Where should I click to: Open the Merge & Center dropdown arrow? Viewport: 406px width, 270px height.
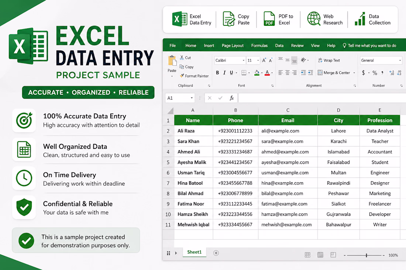point(354,73)
